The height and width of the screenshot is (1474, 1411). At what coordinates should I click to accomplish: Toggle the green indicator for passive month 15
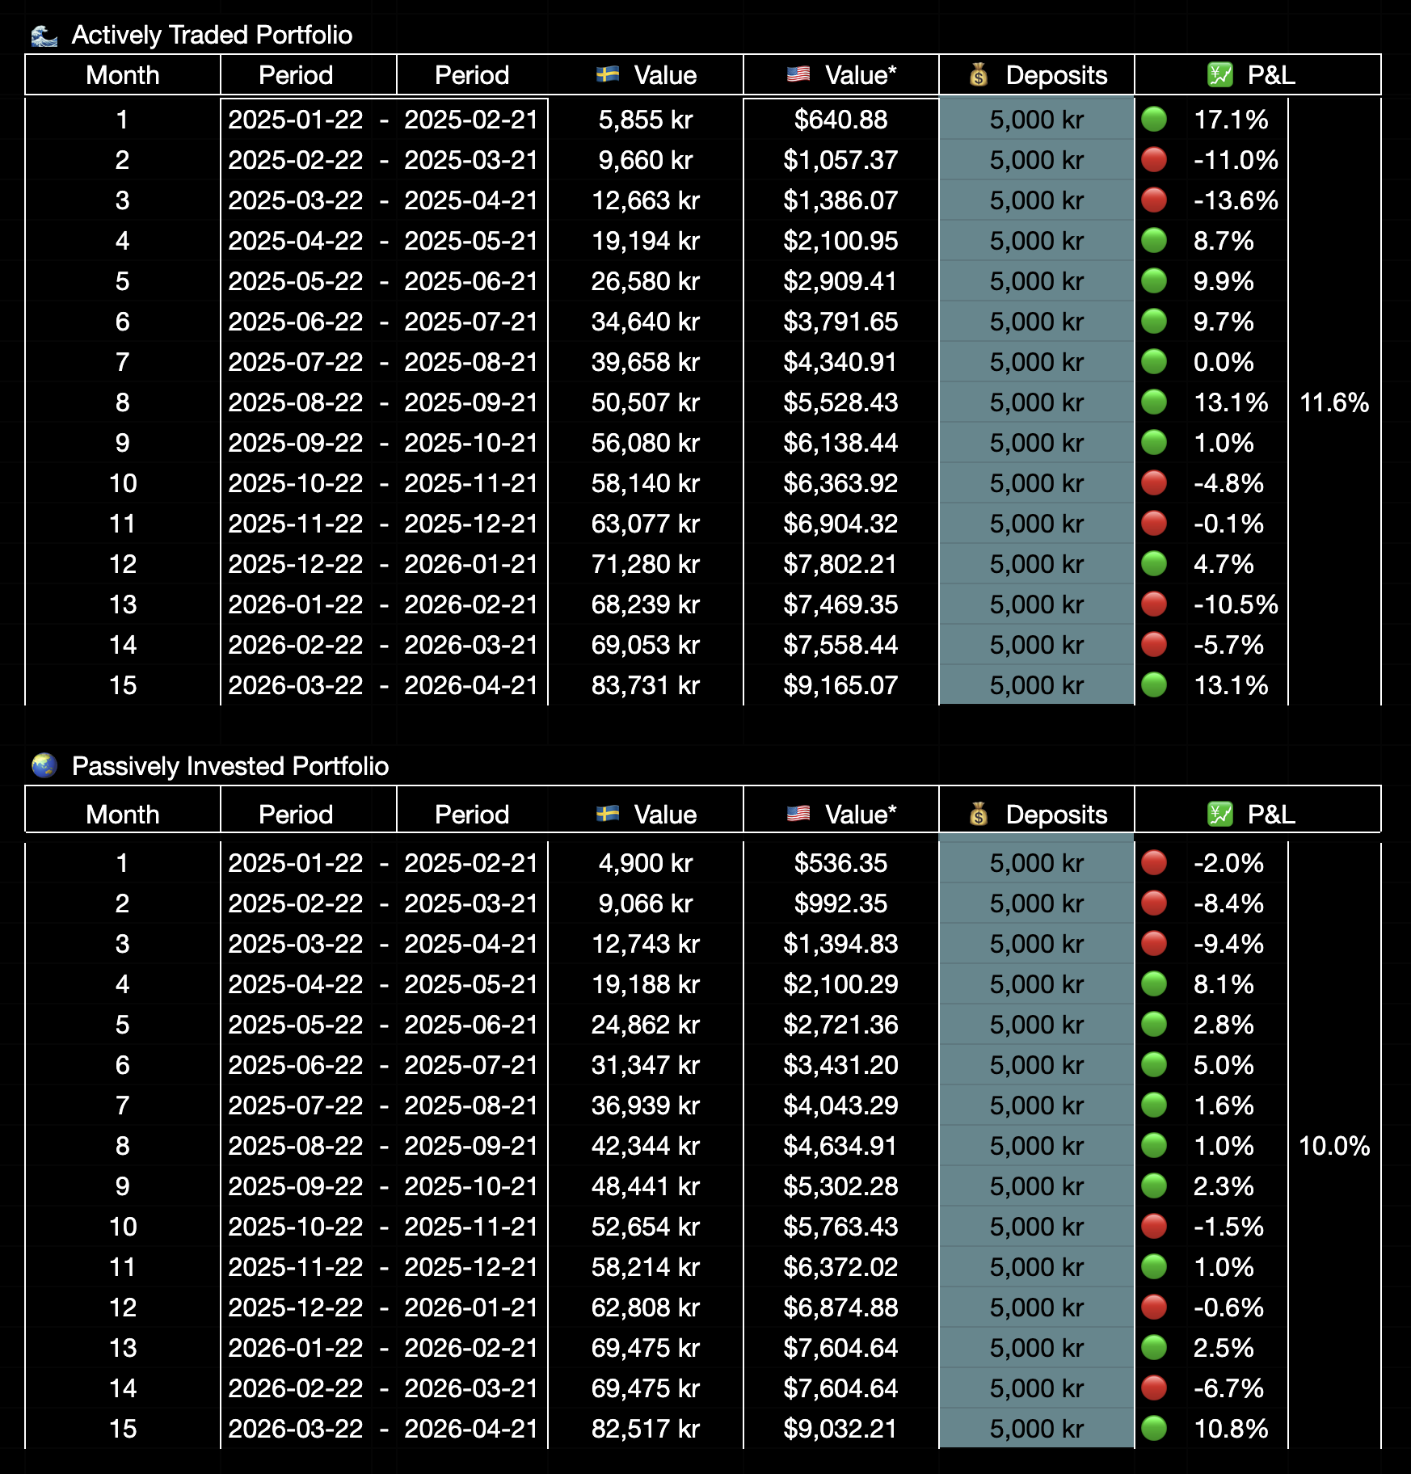click(x=1156, y=1429)
